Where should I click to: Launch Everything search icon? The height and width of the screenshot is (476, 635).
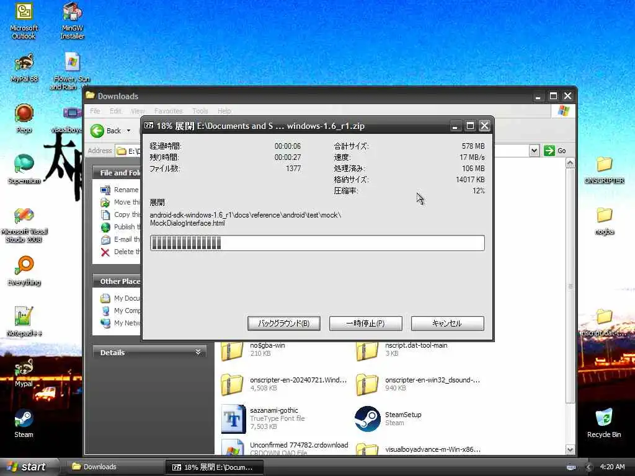24,270
